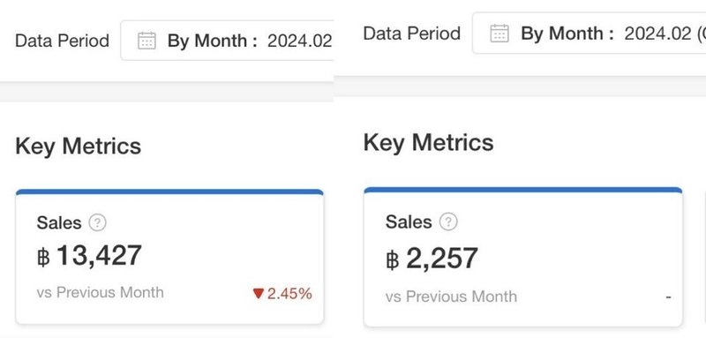Click the 2,257 sales amount
This screenshot has width=706, height=338.
pos(442,259)
